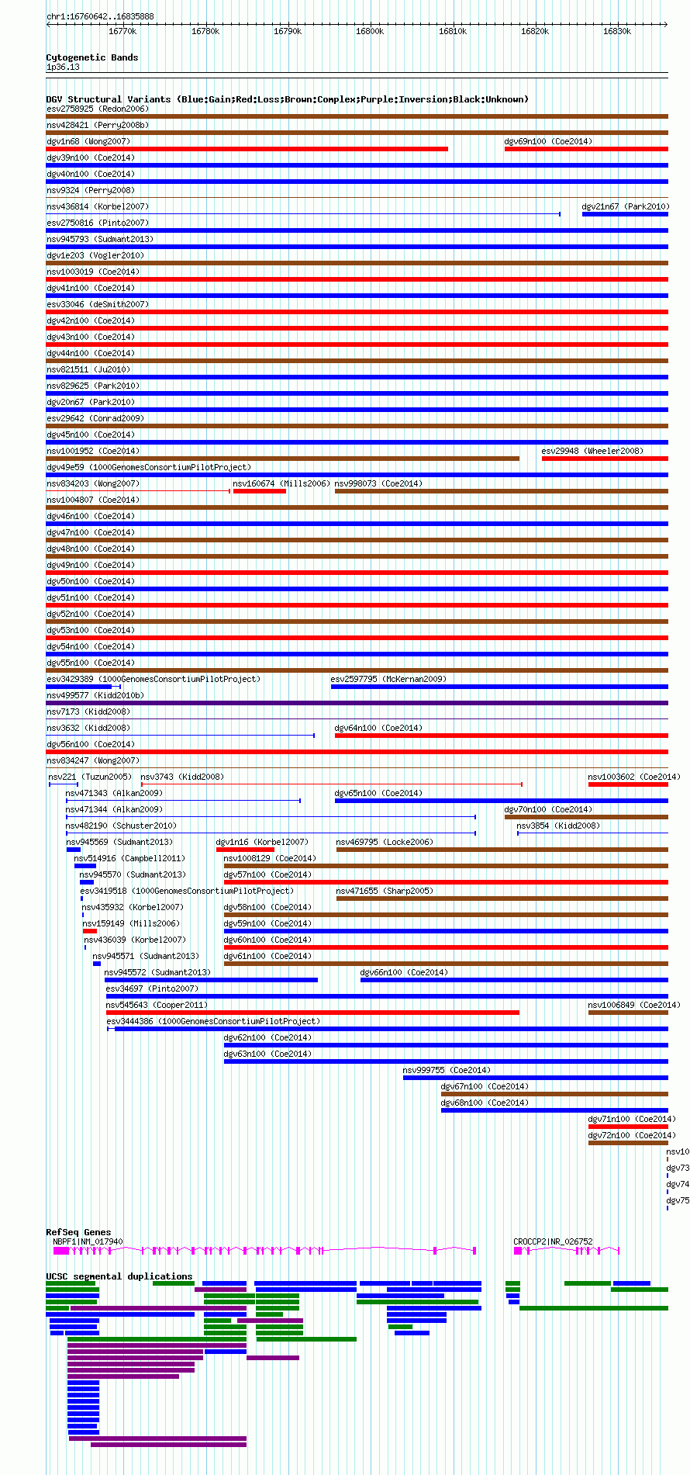The image size is (690, 1475).
Task: Click the nsv834203 (Wong2007) label
Action: pyautogui.click(x=93, y=484)
